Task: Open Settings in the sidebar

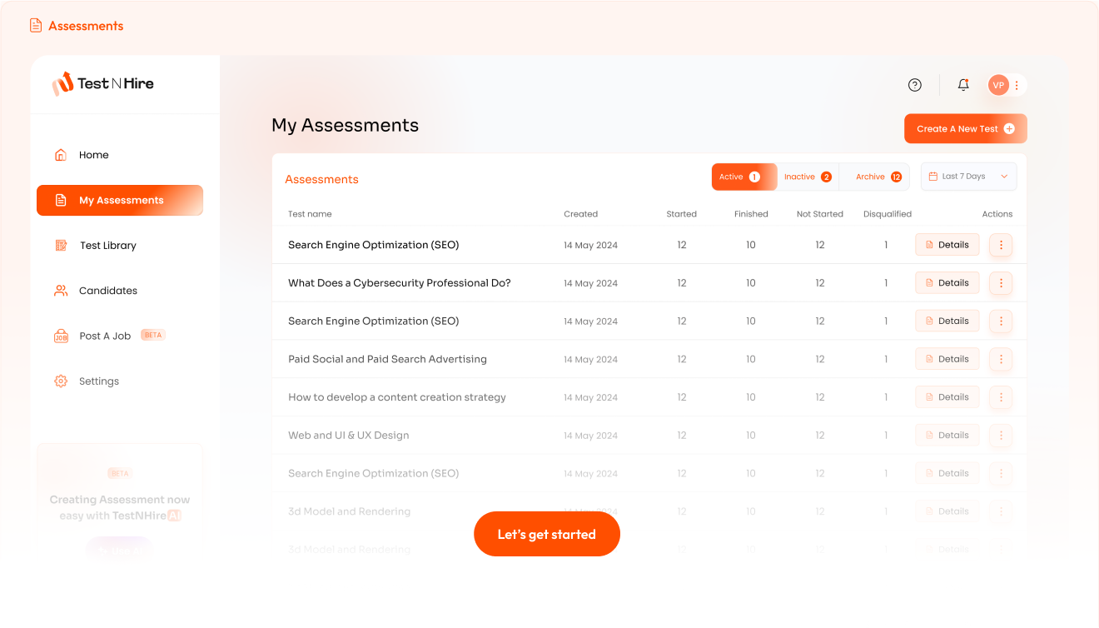Action: (x=98, y=381)
